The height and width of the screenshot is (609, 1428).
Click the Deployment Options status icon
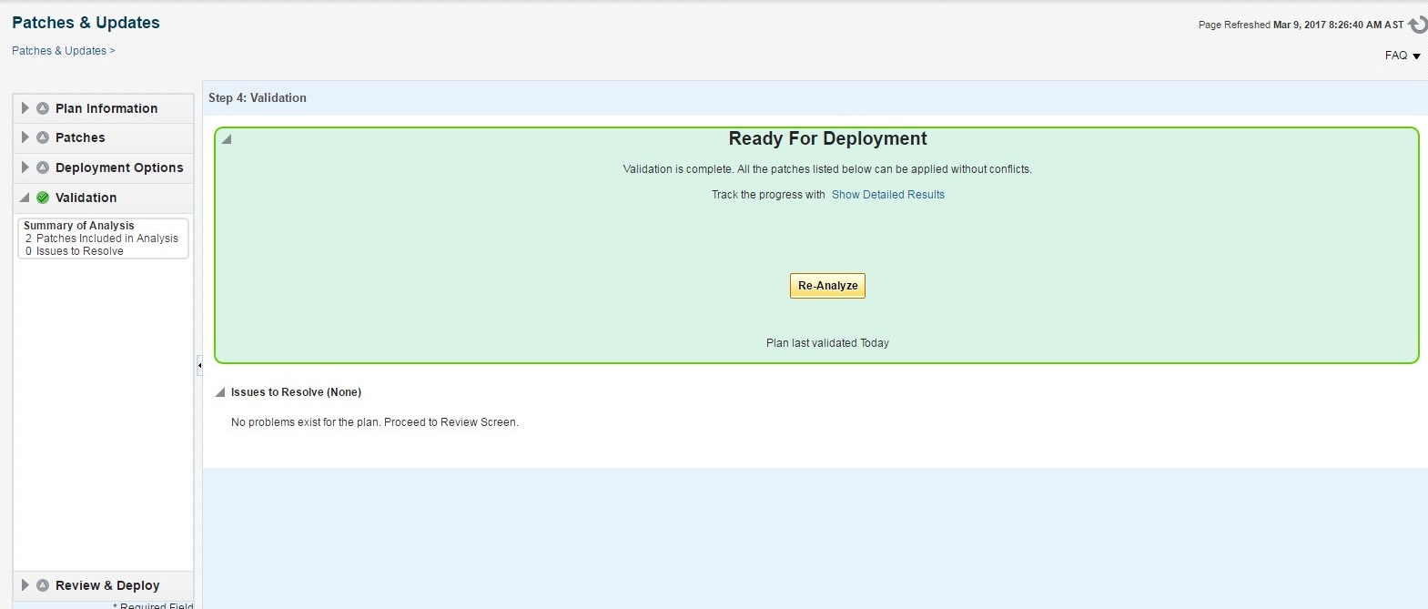coord(43,167)
